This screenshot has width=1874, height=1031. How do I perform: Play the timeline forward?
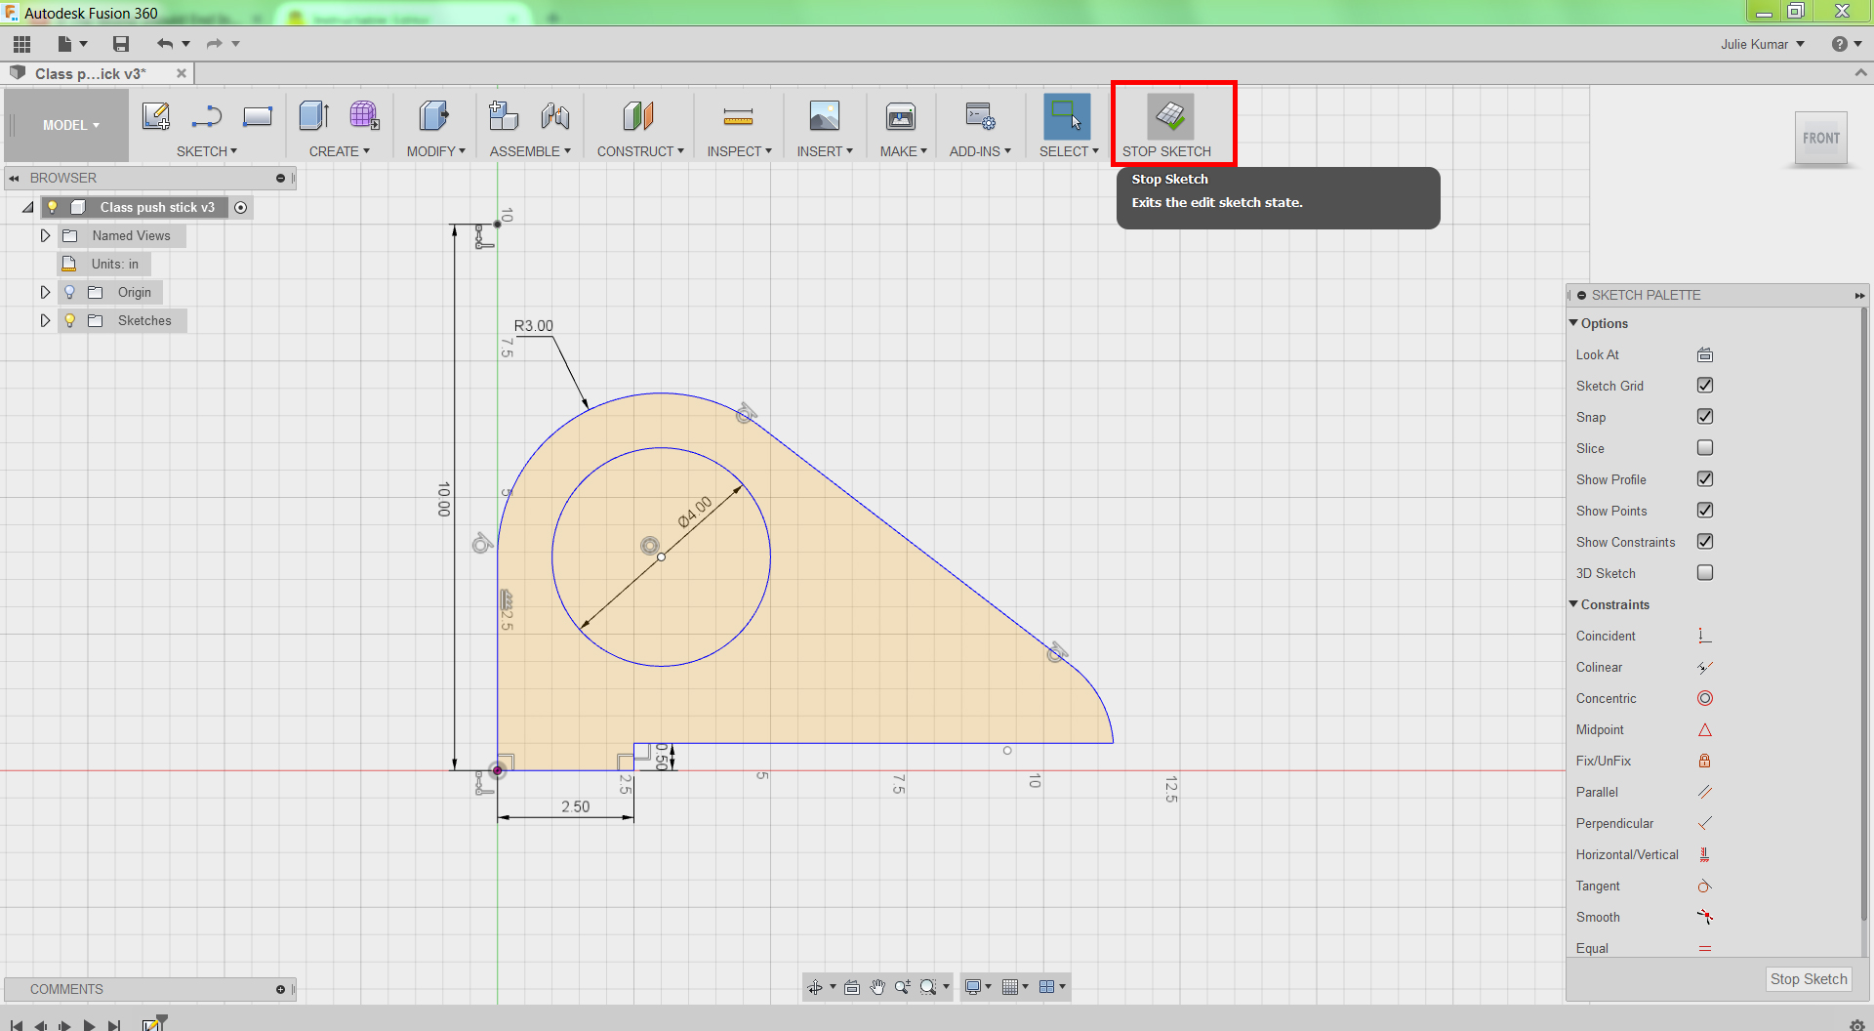(x=89, y=1025)
